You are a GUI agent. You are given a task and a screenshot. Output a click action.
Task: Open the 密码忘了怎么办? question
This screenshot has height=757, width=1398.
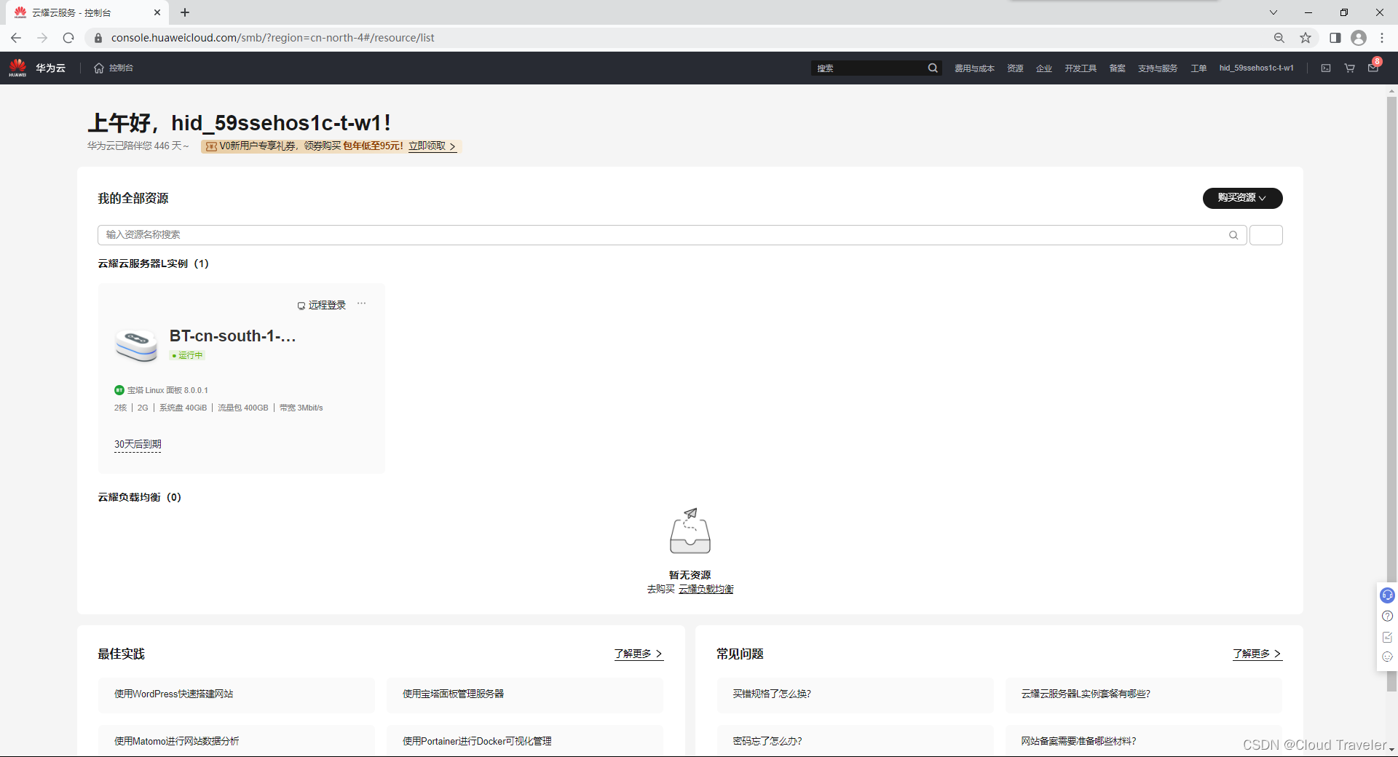click(855, 741)
